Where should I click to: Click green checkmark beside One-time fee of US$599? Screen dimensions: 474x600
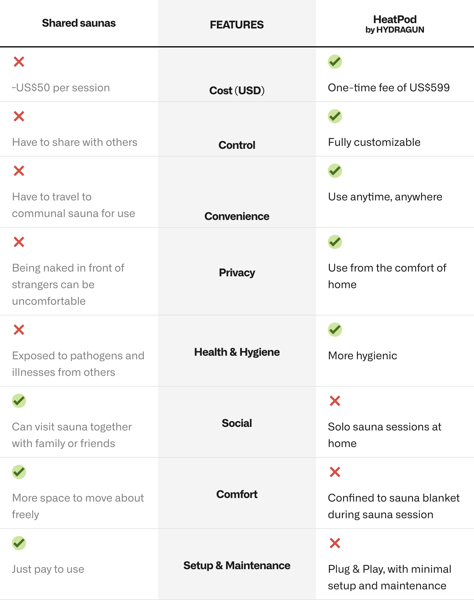[335, 62]
